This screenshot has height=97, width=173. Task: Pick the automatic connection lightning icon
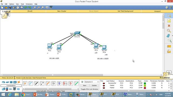(x=25, y=84)
